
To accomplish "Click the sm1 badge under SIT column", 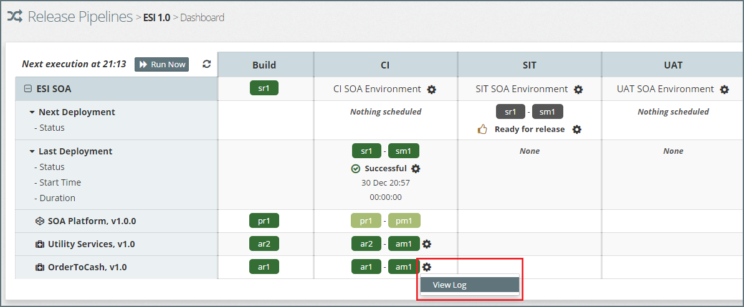I will (x=548, y=111).
